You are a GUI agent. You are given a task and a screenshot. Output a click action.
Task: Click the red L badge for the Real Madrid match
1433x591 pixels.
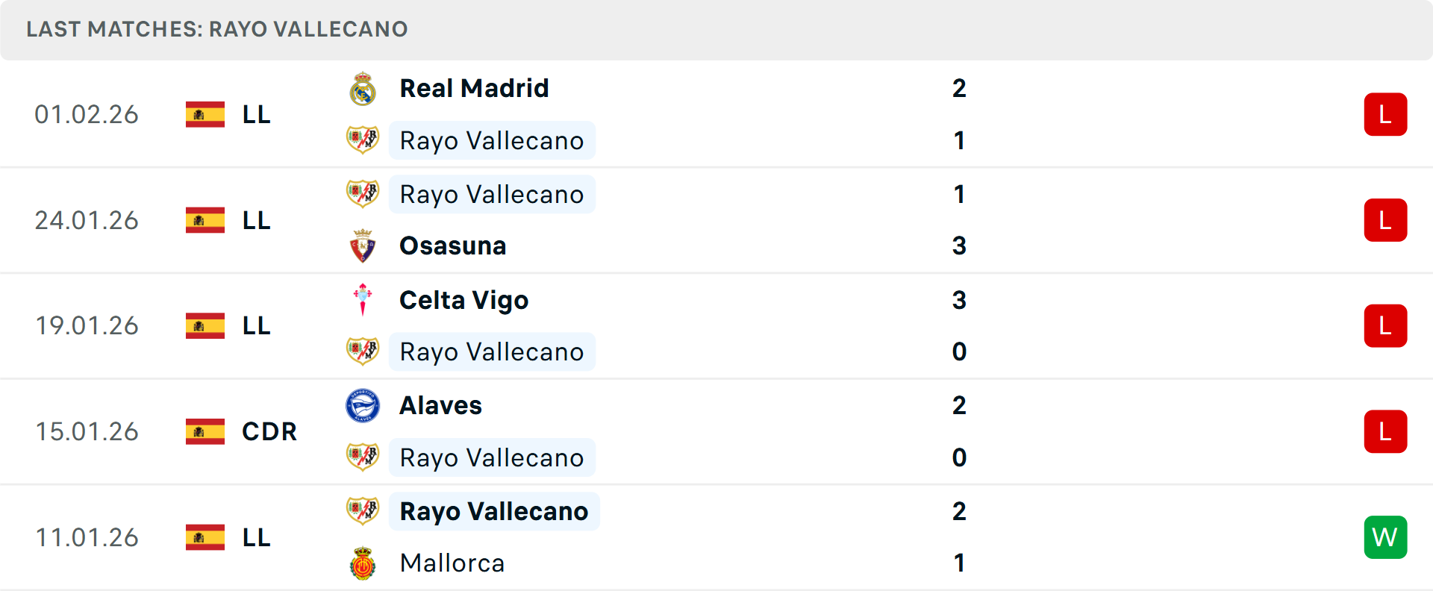point(1386,114)
